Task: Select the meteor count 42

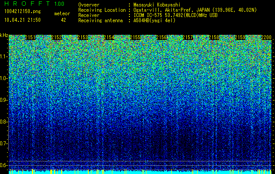Action: coord(63,20)
